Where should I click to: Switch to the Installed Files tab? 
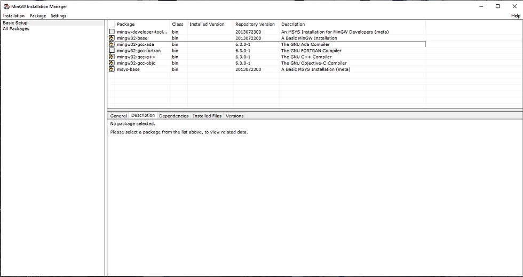pyautogui.click(x=207, y=116)
